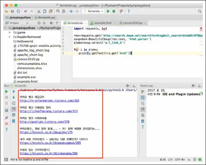Open Replace from the toolbar icon

[64, 11]
